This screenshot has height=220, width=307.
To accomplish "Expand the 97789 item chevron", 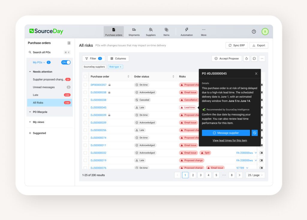I will click(x=247, y=168).
